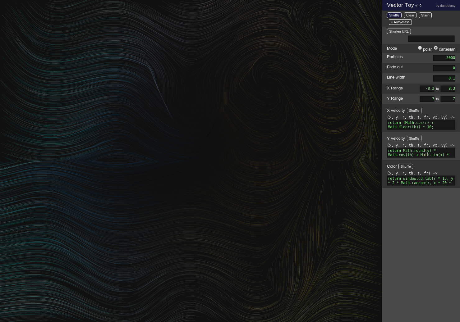Screen dimensions: 460x322
Task: Edit the Color function code box
Action: click(421, 181)
